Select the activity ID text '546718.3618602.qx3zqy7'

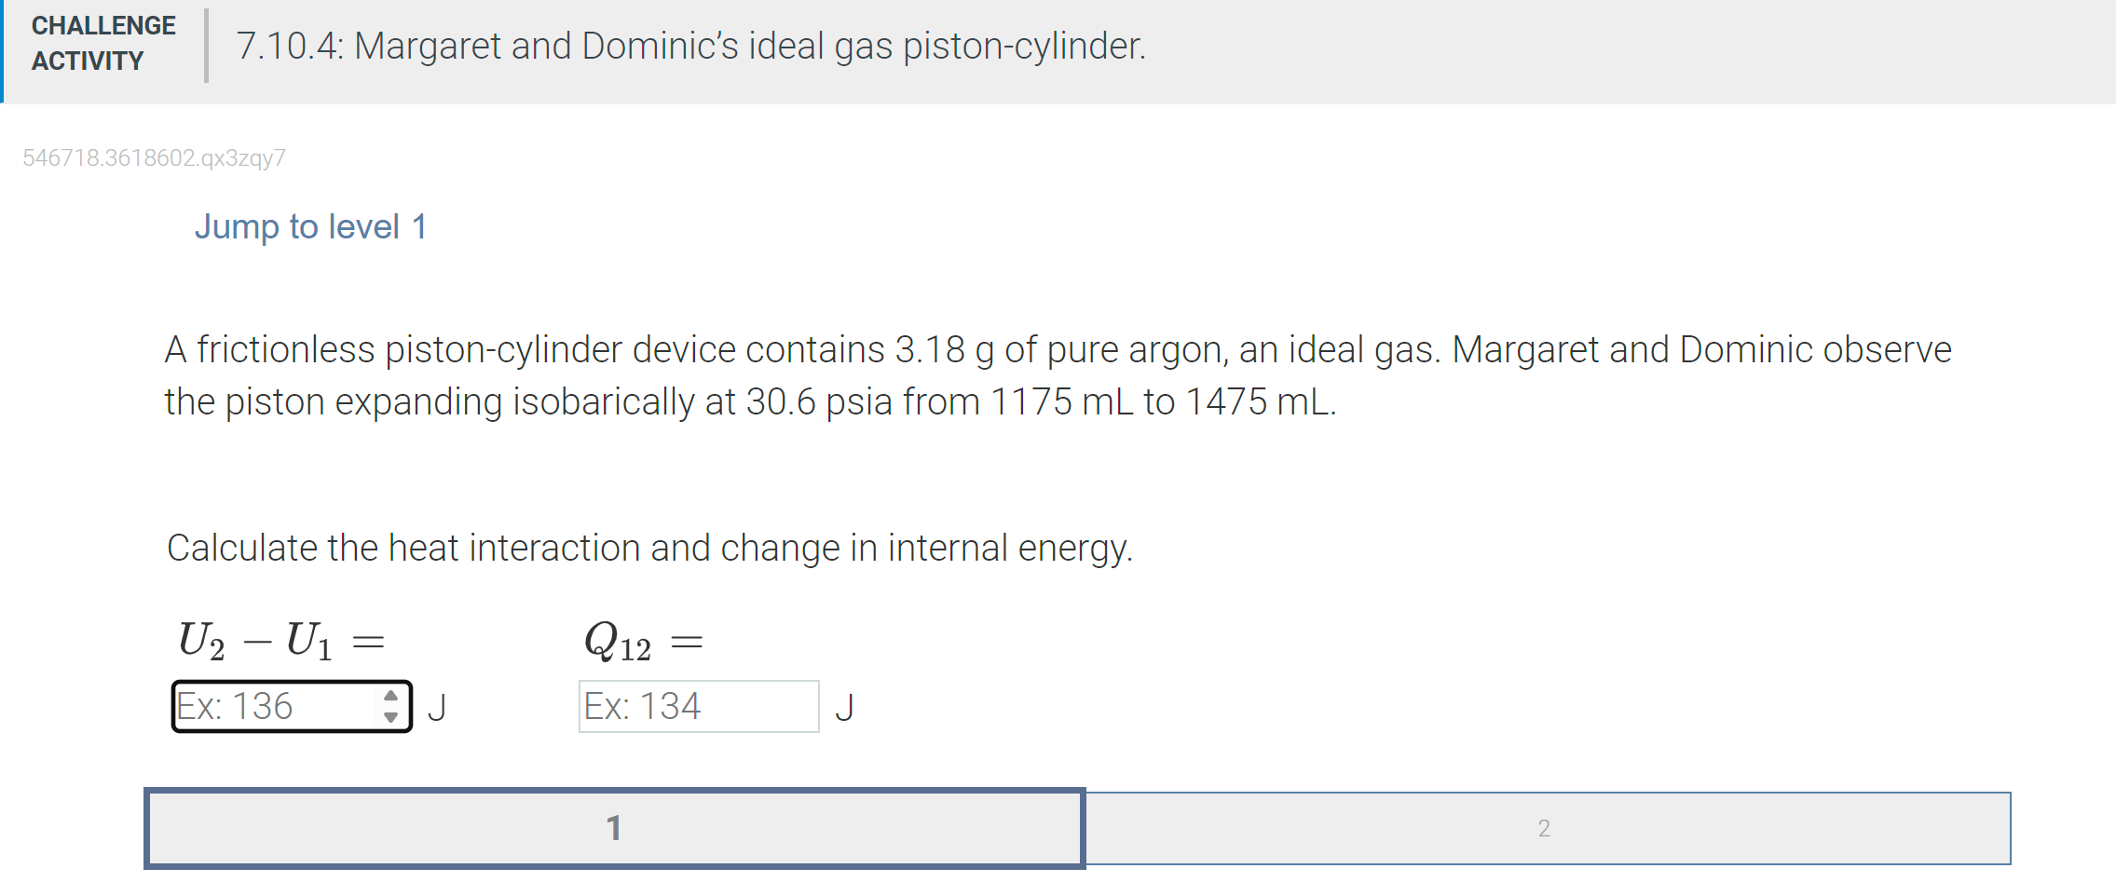tap(153, 156)
